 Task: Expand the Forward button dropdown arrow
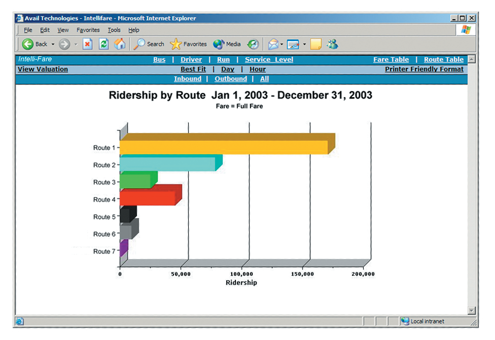click(x=76, y=45)
